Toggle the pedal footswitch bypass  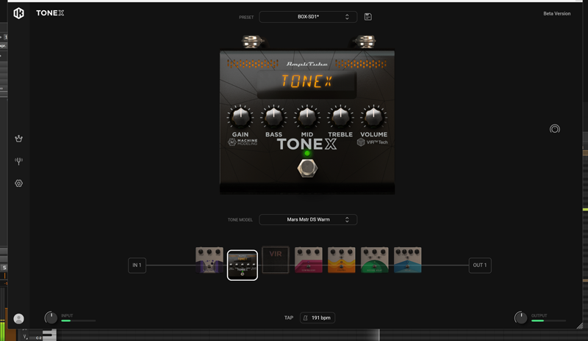click(x=307, y=168)
